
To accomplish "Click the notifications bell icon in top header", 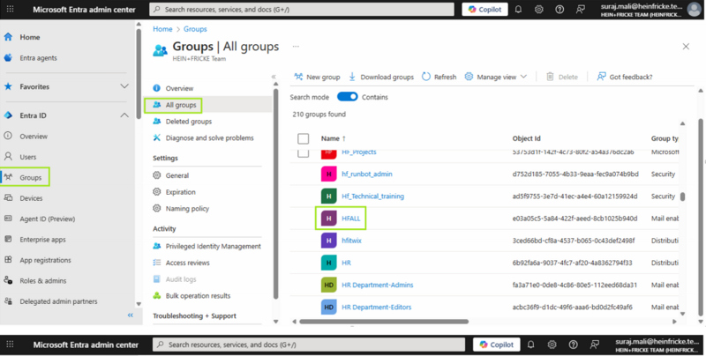I will pyautogui.click(x=518, y=9).
